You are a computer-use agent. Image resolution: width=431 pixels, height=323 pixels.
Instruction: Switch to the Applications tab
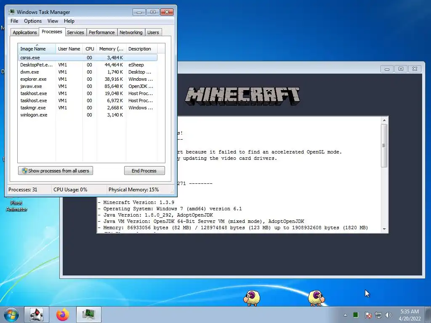(25, 32)
